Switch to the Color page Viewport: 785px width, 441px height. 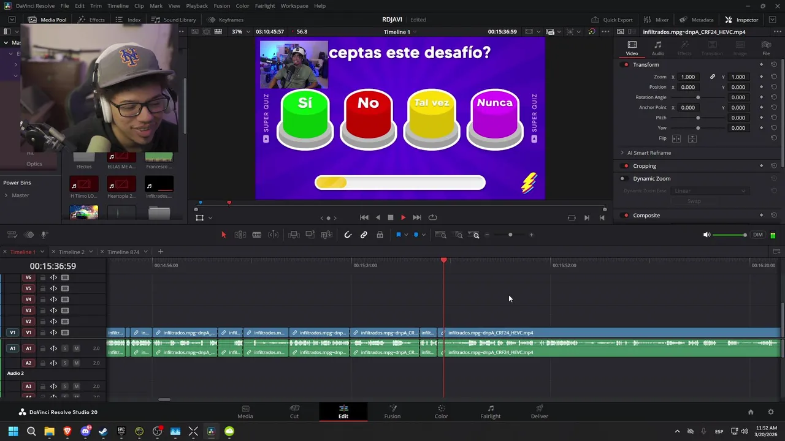click(441, 412)
